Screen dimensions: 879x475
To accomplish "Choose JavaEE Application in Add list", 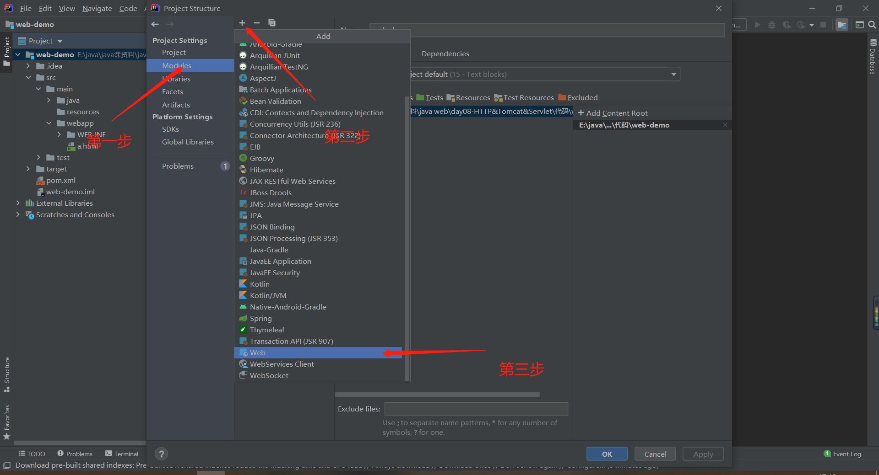I will click(x=318, y=261).
